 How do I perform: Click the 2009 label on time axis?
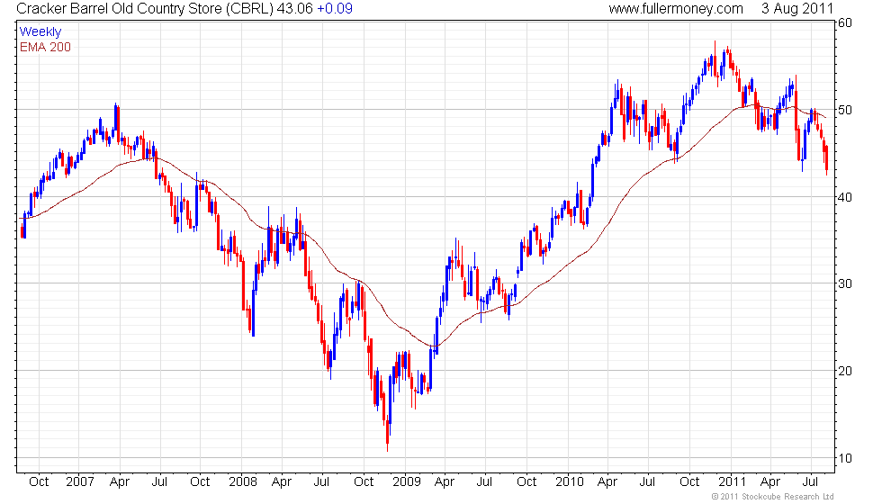[x=406, y=482]
